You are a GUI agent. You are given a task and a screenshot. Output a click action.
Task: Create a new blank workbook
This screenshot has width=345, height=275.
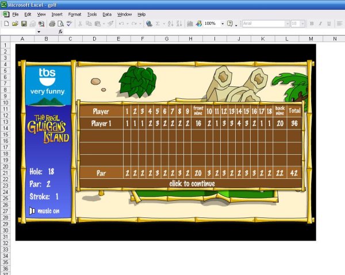6,24
